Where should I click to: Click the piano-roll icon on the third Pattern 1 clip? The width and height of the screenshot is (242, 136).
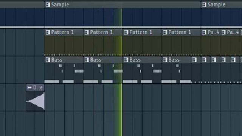pos(126,32)
